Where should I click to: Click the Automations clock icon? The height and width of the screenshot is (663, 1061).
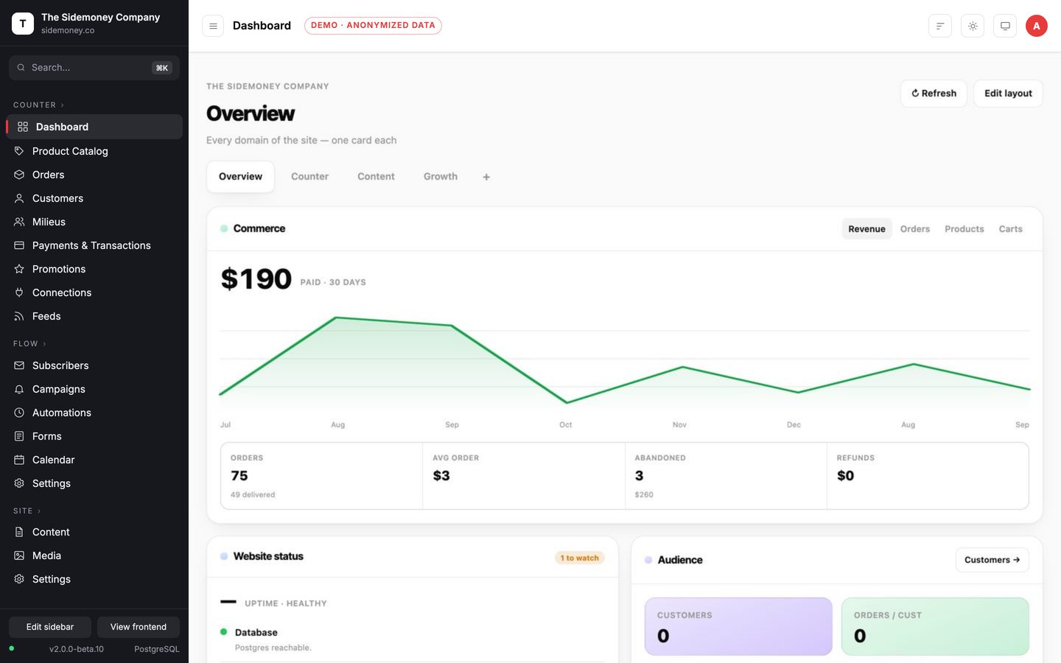pyautogui.click(x=19, y=413)
